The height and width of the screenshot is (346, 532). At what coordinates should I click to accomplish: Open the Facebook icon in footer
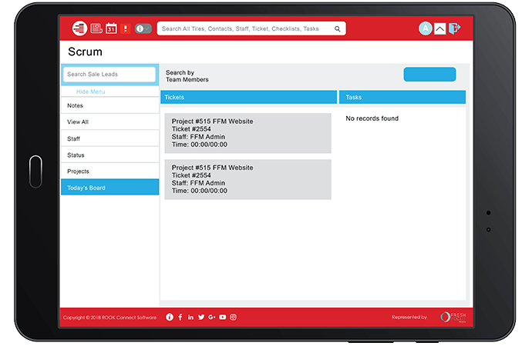click(180, 317)
